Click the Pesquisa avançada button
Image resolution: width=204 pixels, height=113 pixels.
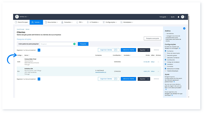point(152,38)
